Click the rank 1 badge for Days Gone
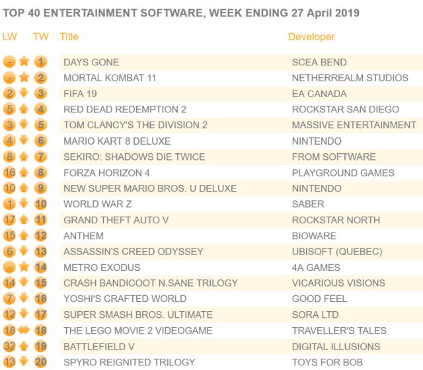423x370 pixels. click(x=41, y=62)
